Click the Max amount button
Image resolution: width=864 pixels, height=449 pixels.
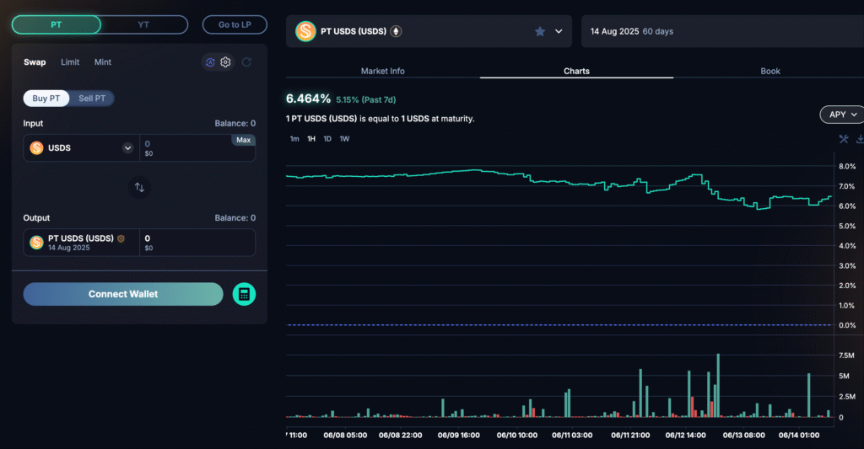[243, 141]
